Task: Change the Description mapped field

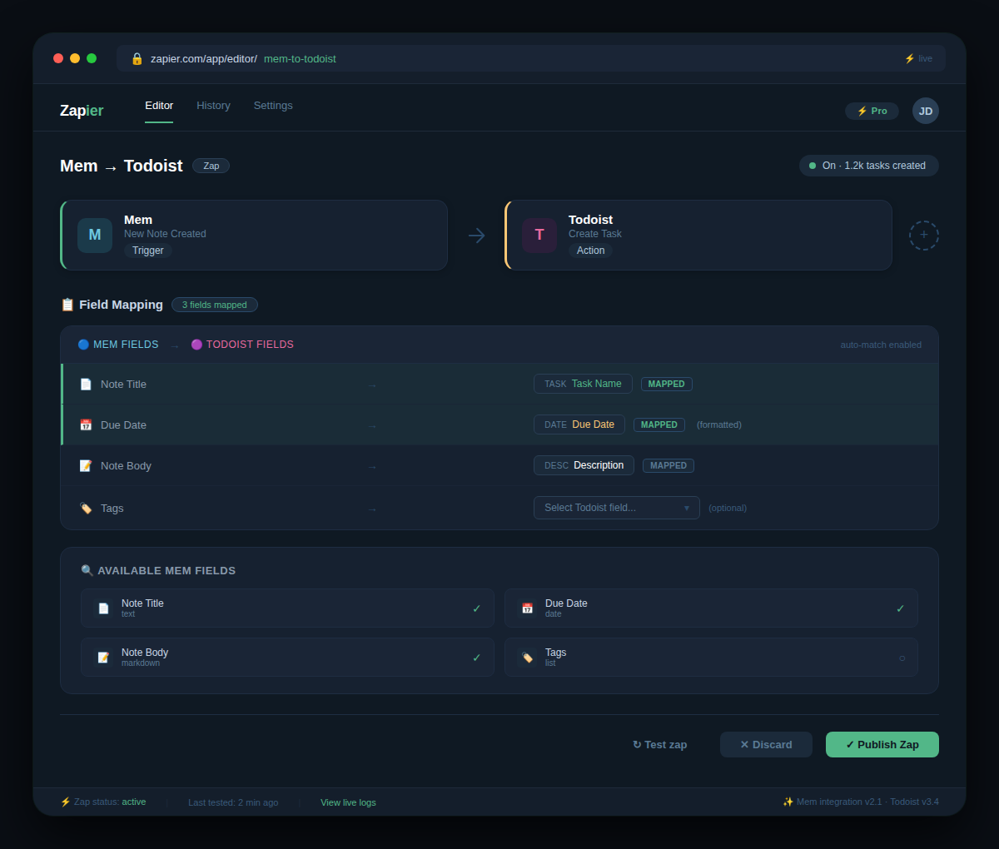Action: [x=584, y=465]
